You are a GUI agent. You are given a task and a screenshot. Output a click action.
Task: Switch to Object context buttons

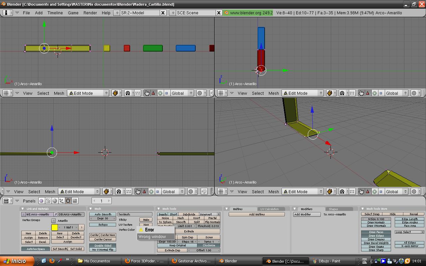click(x=62, y=201)
